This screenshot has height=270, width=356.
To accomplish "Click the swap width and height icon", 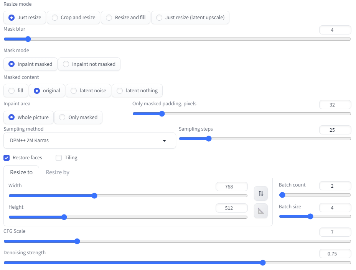I will [x=260, y=193].
